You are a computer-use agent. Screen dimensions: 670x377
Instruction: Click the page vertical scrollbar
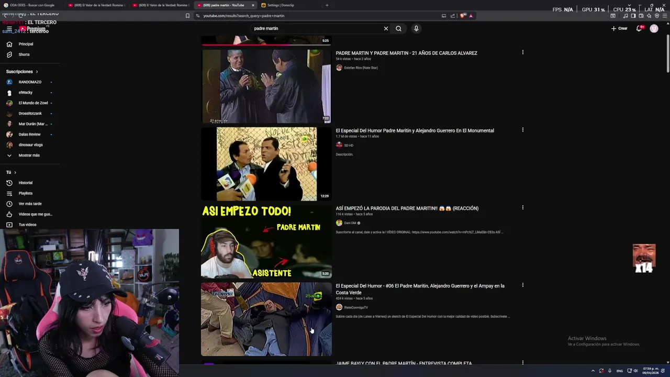(x=667, y=52)
